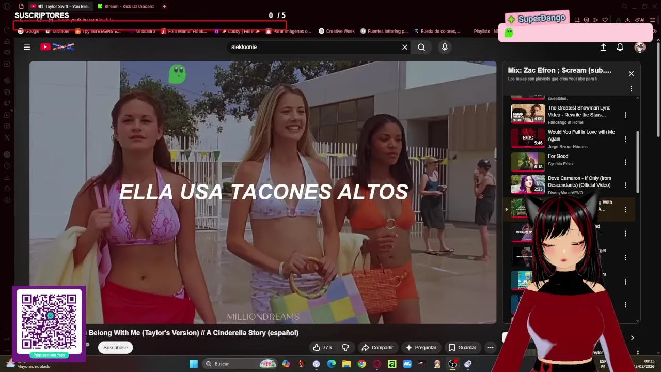Open Microsoft Edge from taskbar
The width and height of the screenshot is (661, 372).
[332, 364]
